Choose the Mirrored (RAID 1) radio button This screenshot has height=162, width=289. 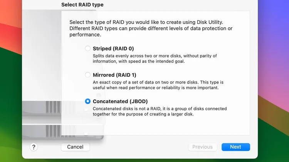[x=88, y=75]
